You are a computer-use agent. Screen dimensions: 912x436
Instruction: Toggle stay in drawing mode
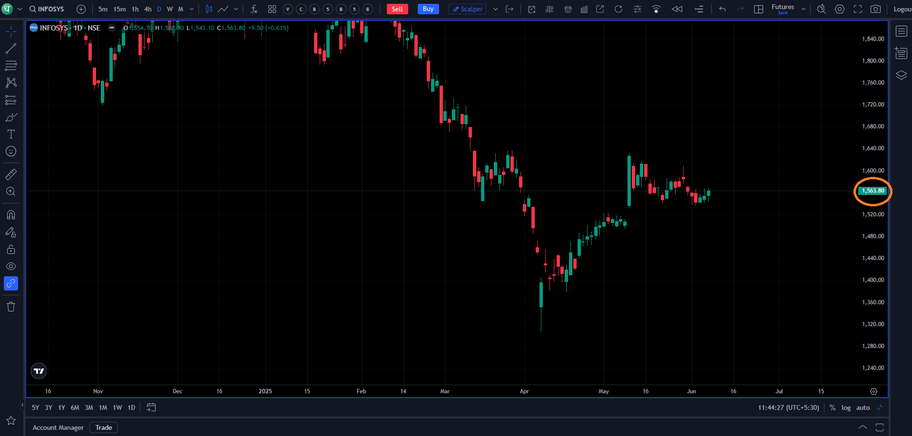click(x=11, y=232)
